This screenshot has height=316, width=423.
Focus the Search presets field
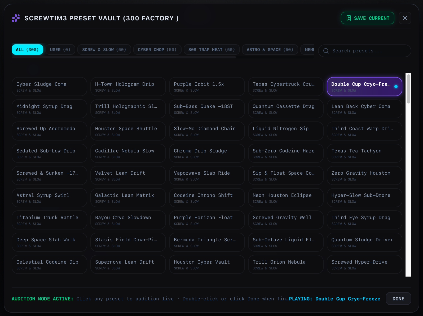coord(365,51)
